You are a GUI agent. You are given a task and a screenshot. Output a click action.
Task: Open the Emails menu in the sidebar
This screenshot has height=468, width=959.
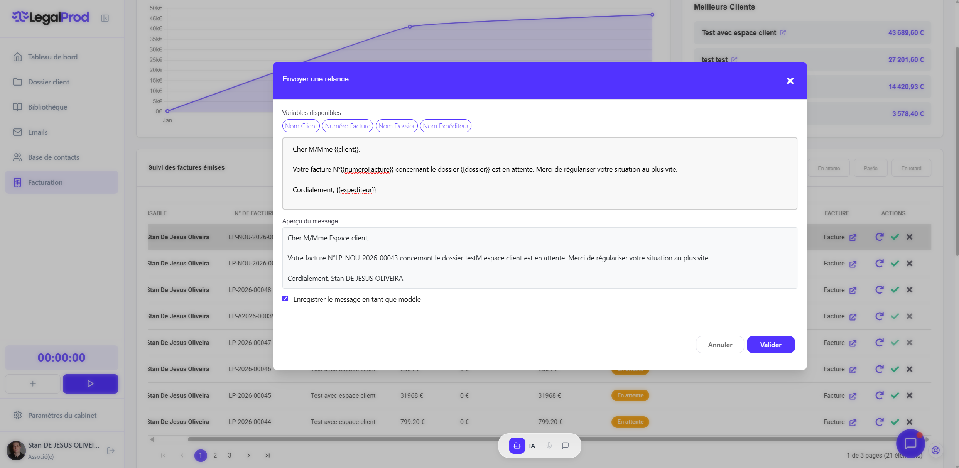(x=38, y=132)
